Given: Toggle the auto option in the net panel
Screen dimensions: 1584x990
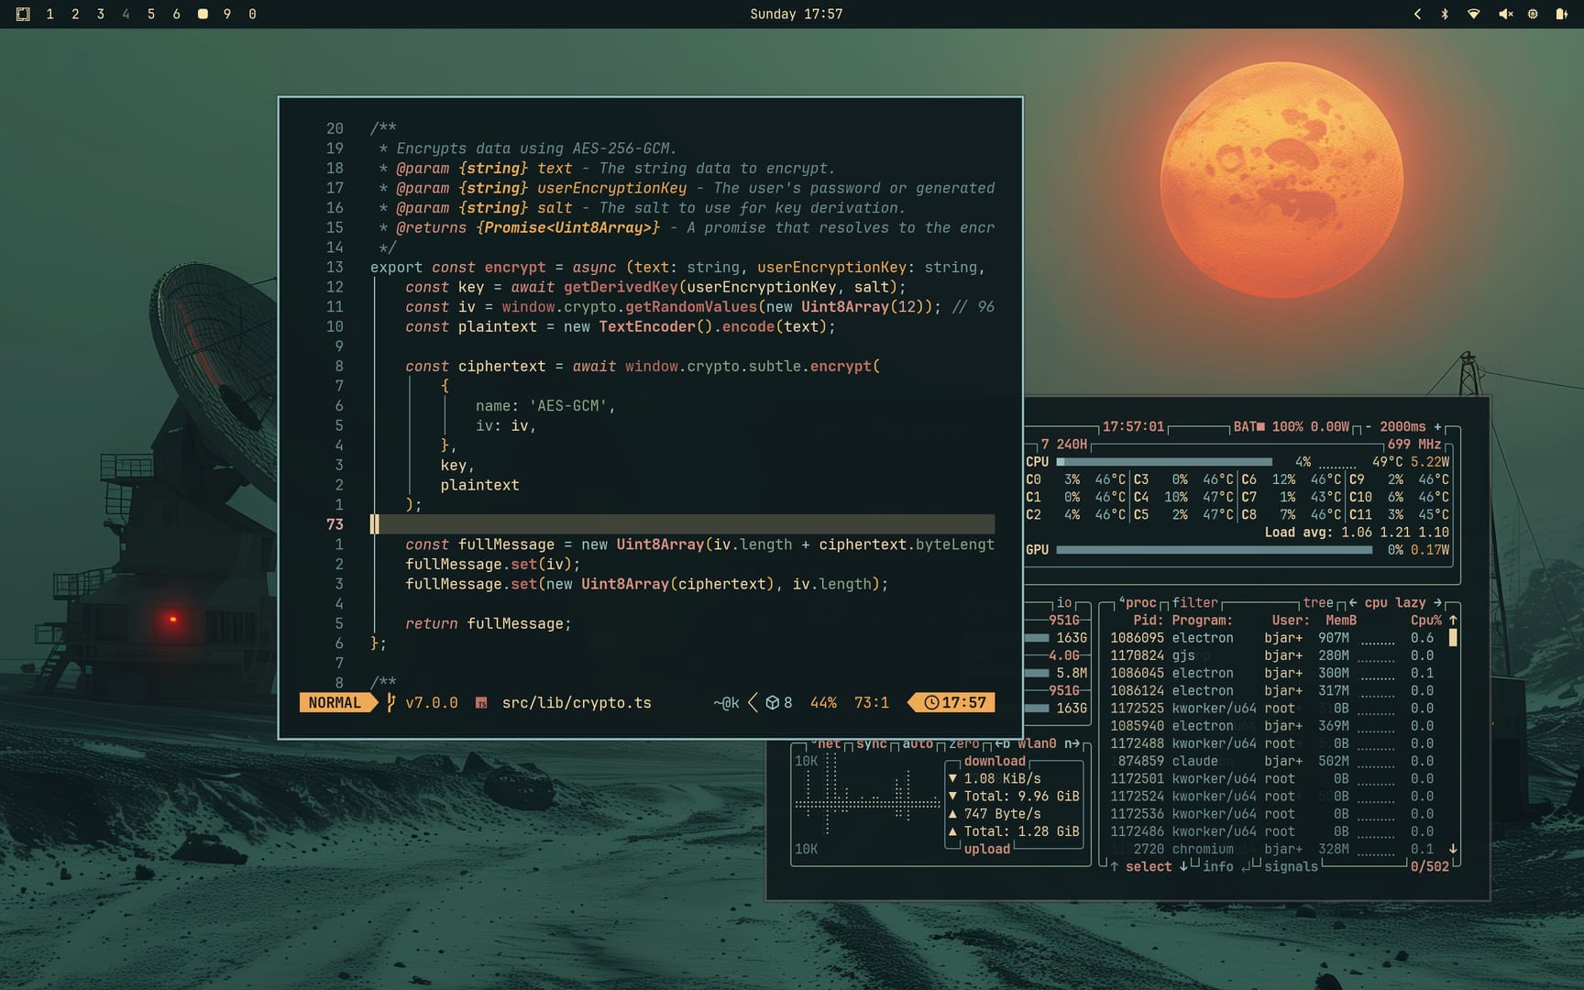Looking at the screenshot, I should pyautogui.click(x=918, y=743).
